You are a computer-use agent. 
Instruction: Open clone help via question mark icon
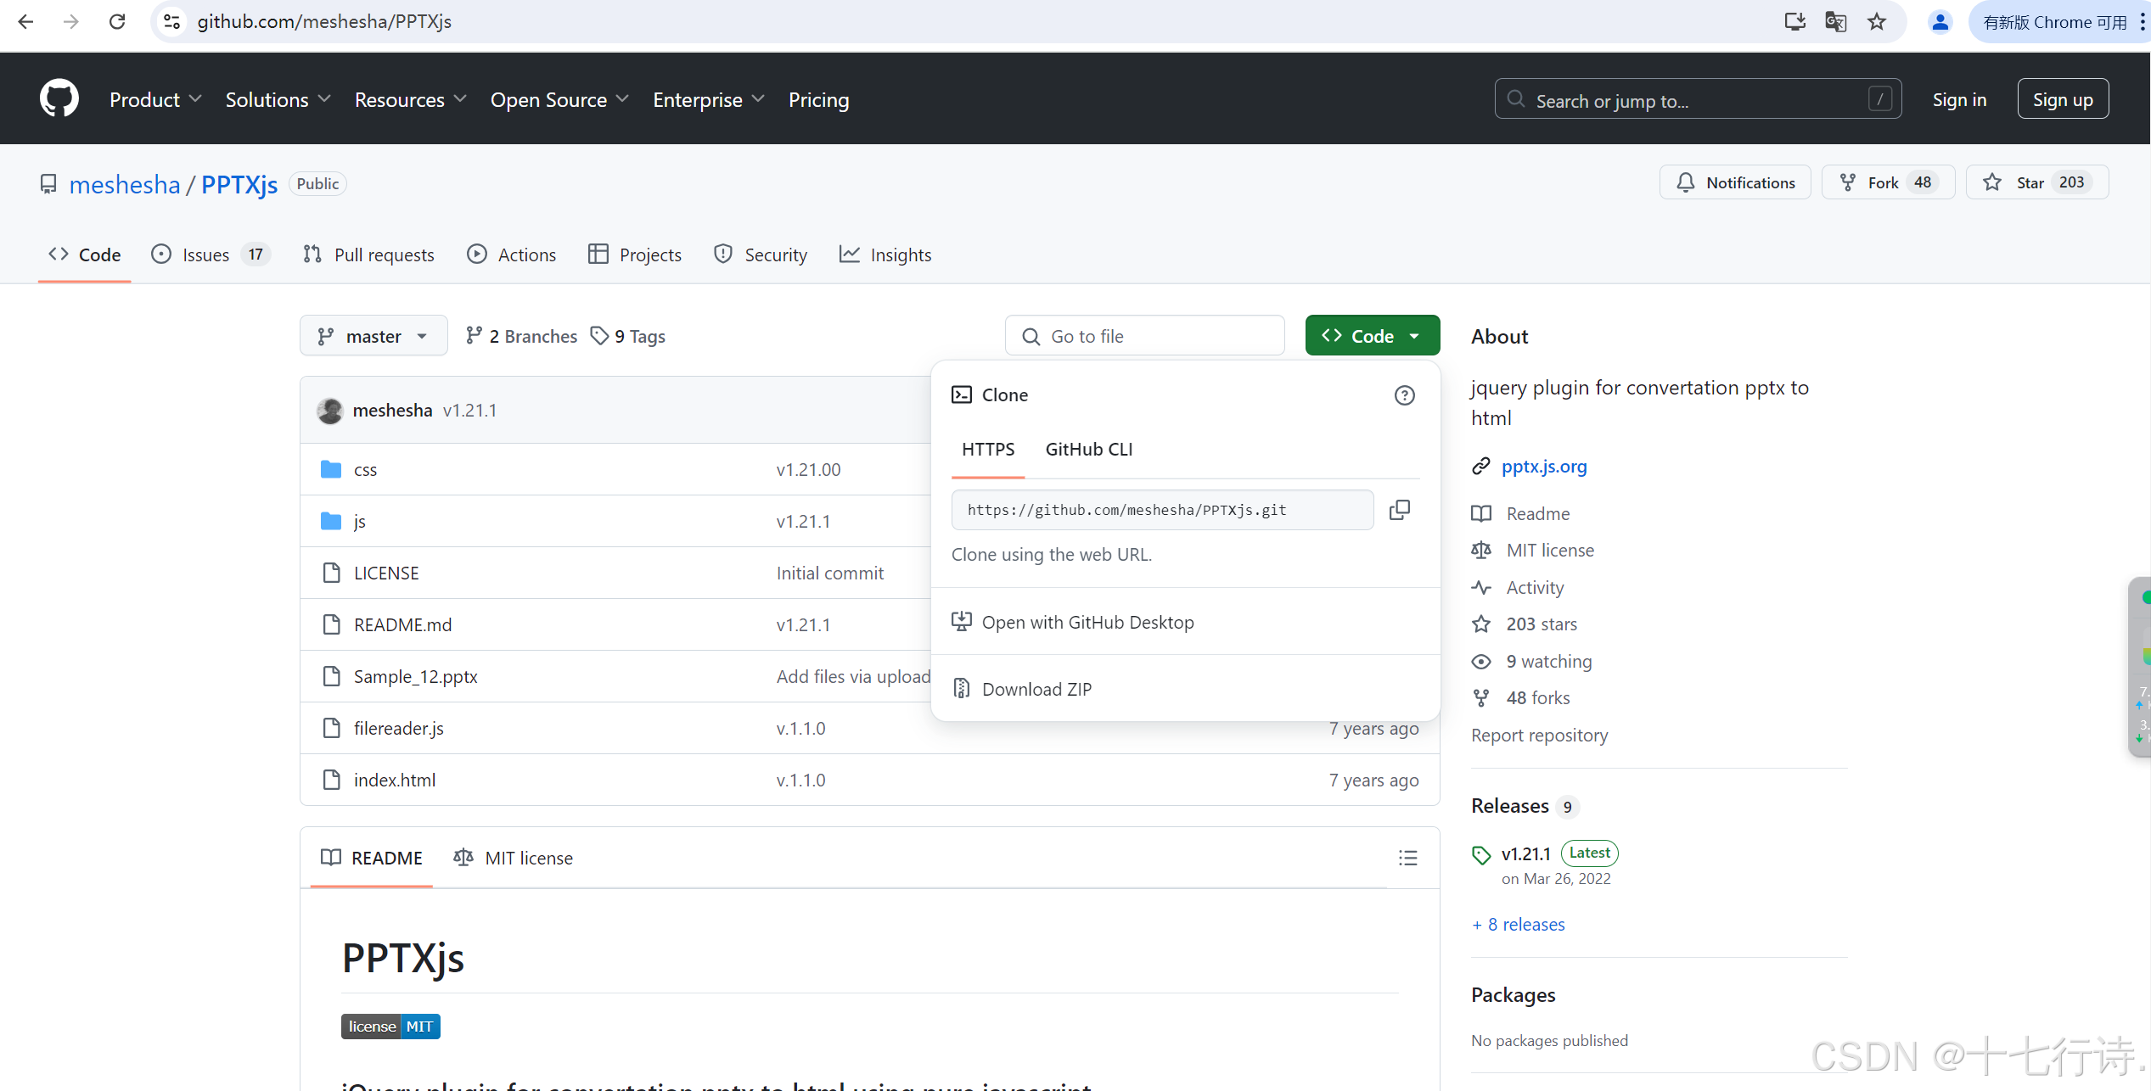[1405, 394]
